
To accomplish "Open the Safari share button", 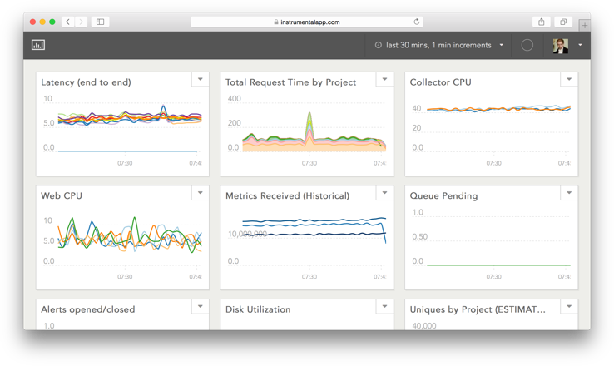I will [541, 22].
